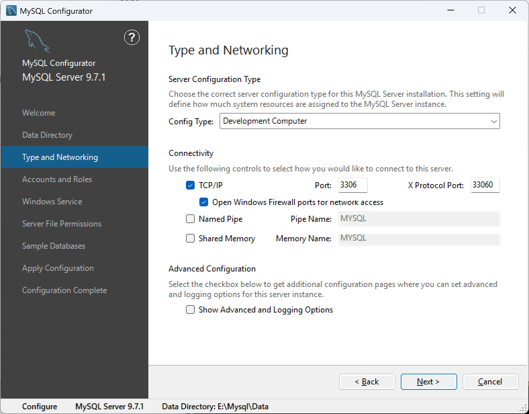Toggle the TCP/IP checkbox
This screenshot has width=529, height=414.
pos(190,185)
